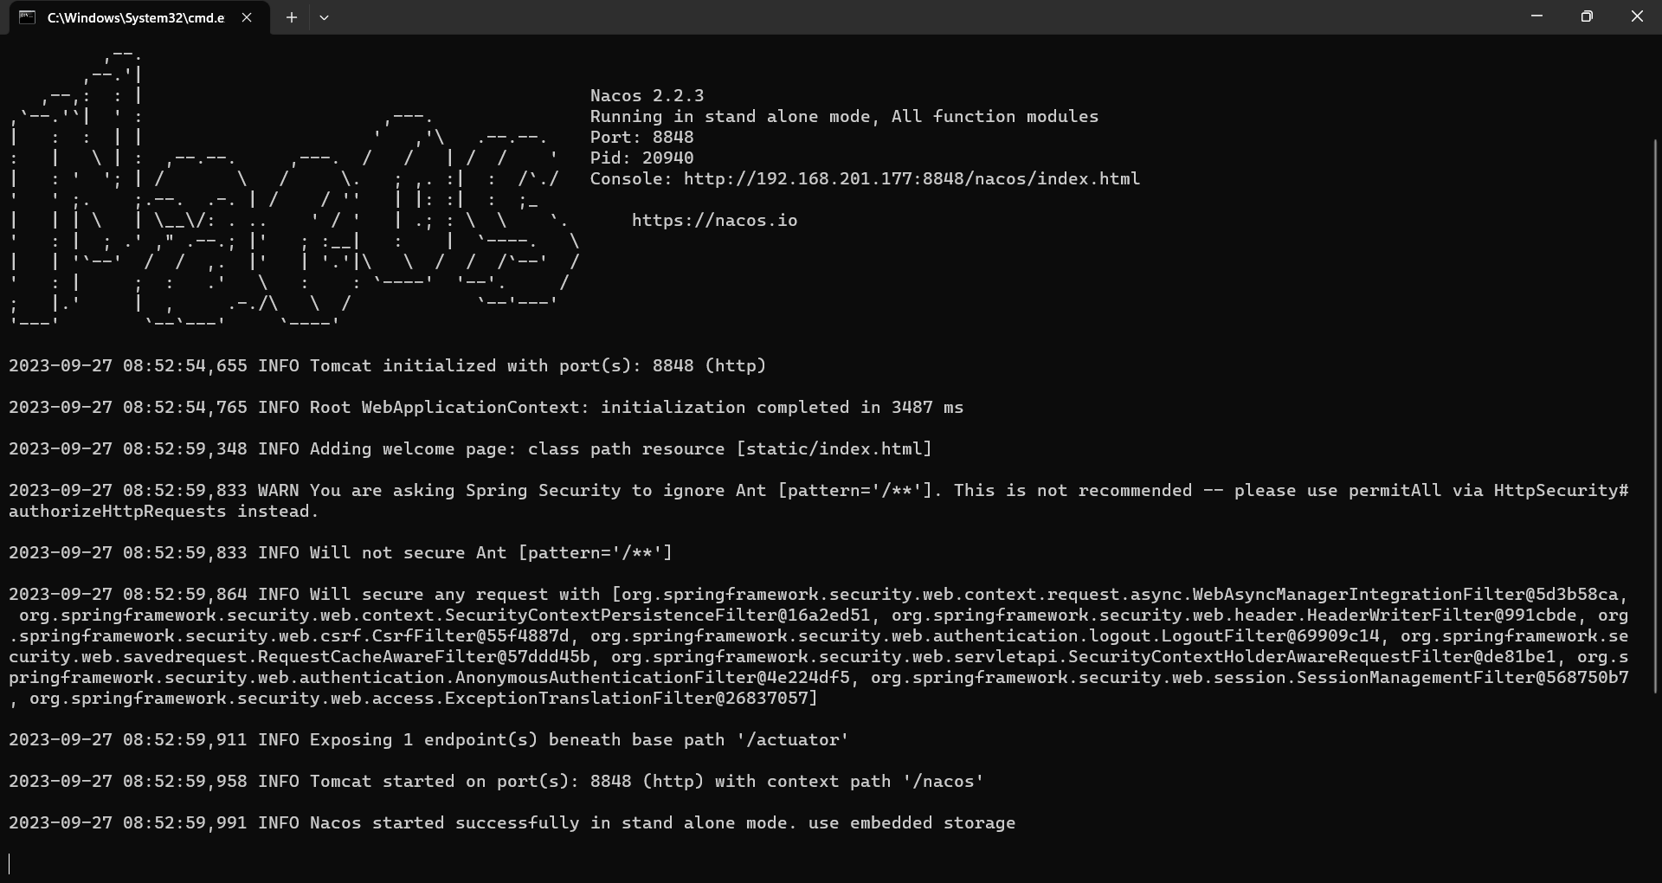Open a new terminal tab with plus icon

pyautogui.click(x=292, y=17)
